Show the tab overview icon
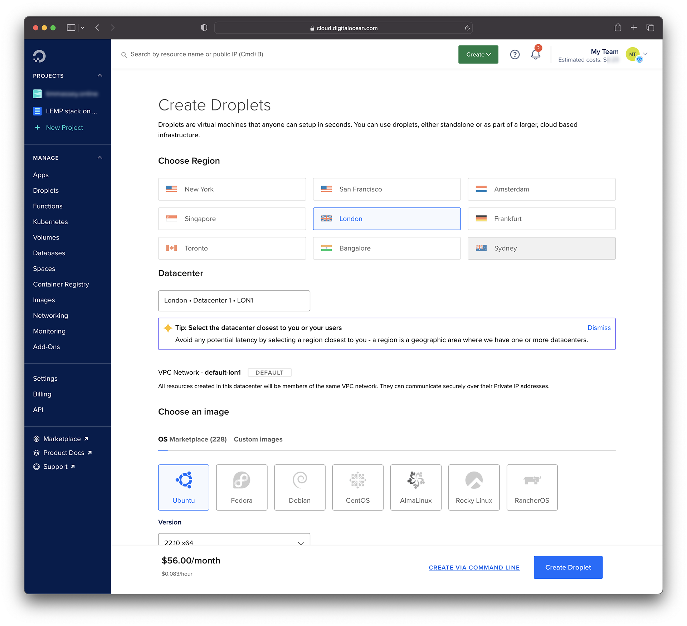This screenshot has width=687, height=626. click(x=650, y=28)
